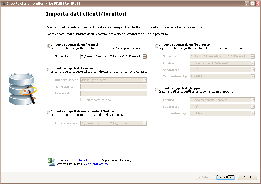This screenshot has width=261, height=184.
Task: Browse for Excel file with the ellipsis button
Action: coord(145,56)
